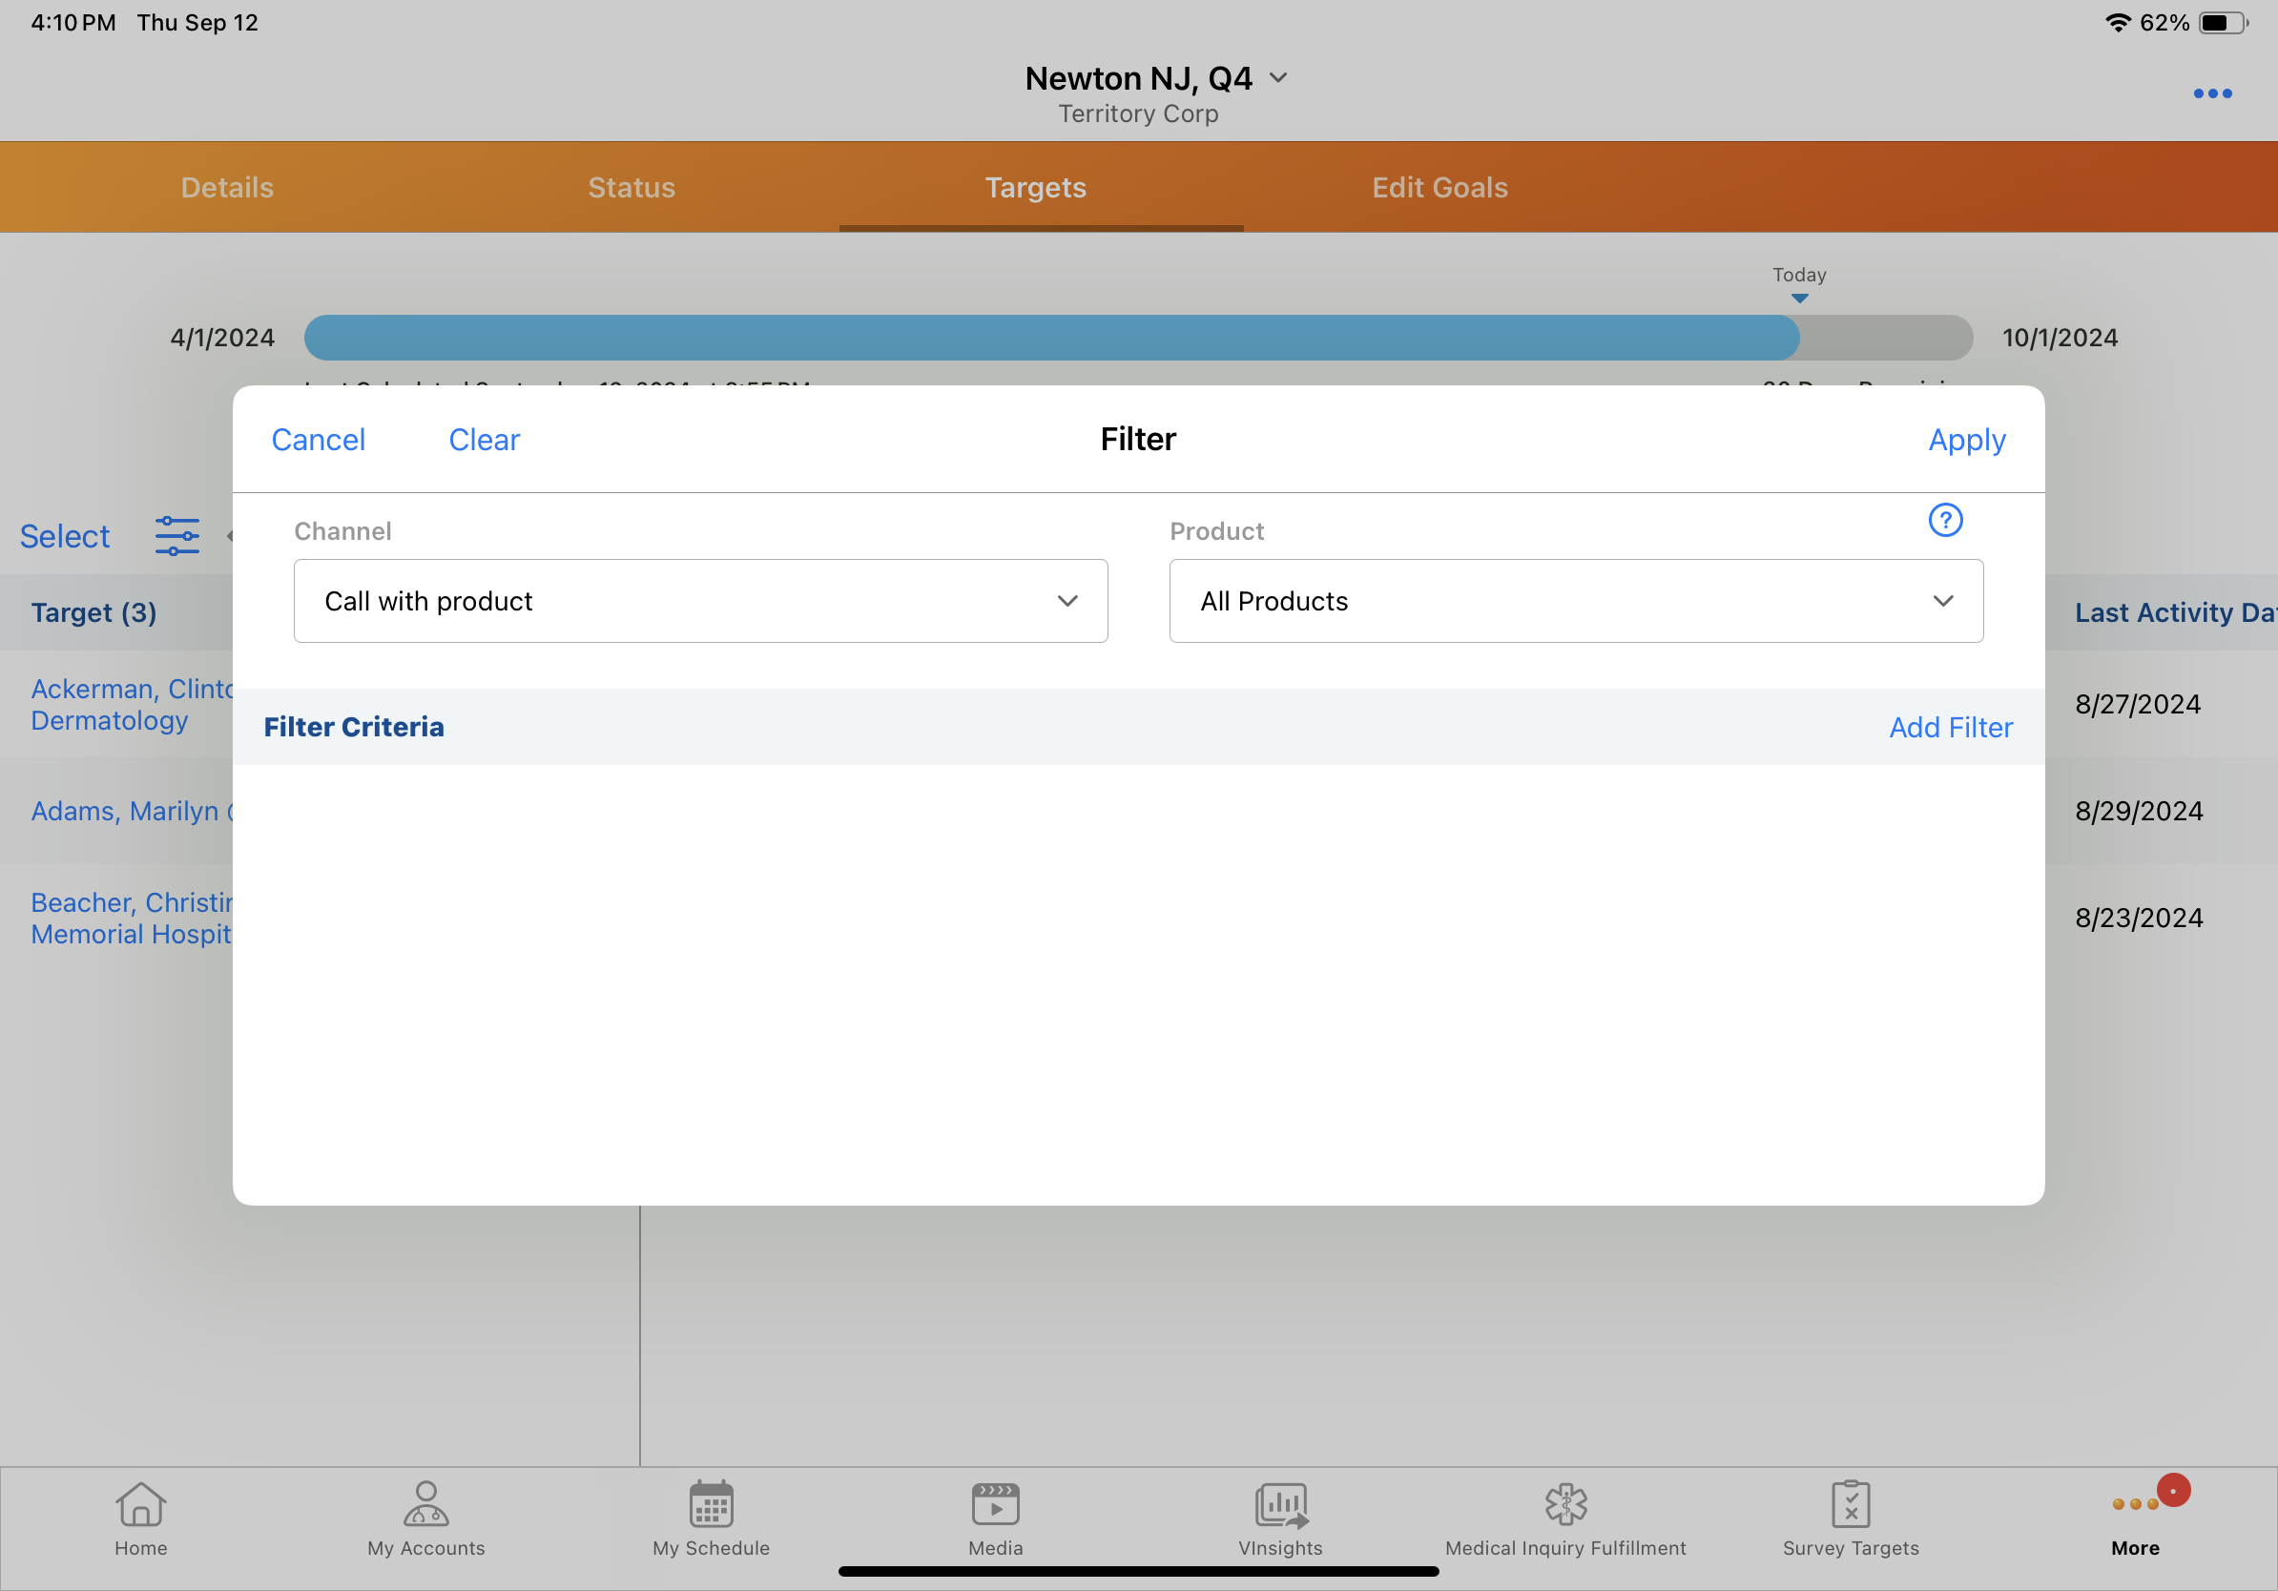Open the top-right ellipsis menu

click(2211, 93)
